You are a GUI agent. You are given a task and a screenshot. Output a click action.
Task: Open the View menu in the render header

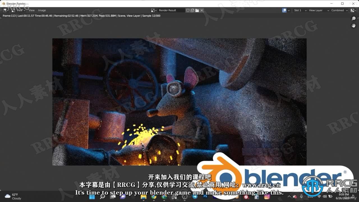pyautogui.click(x=32, y=10)
